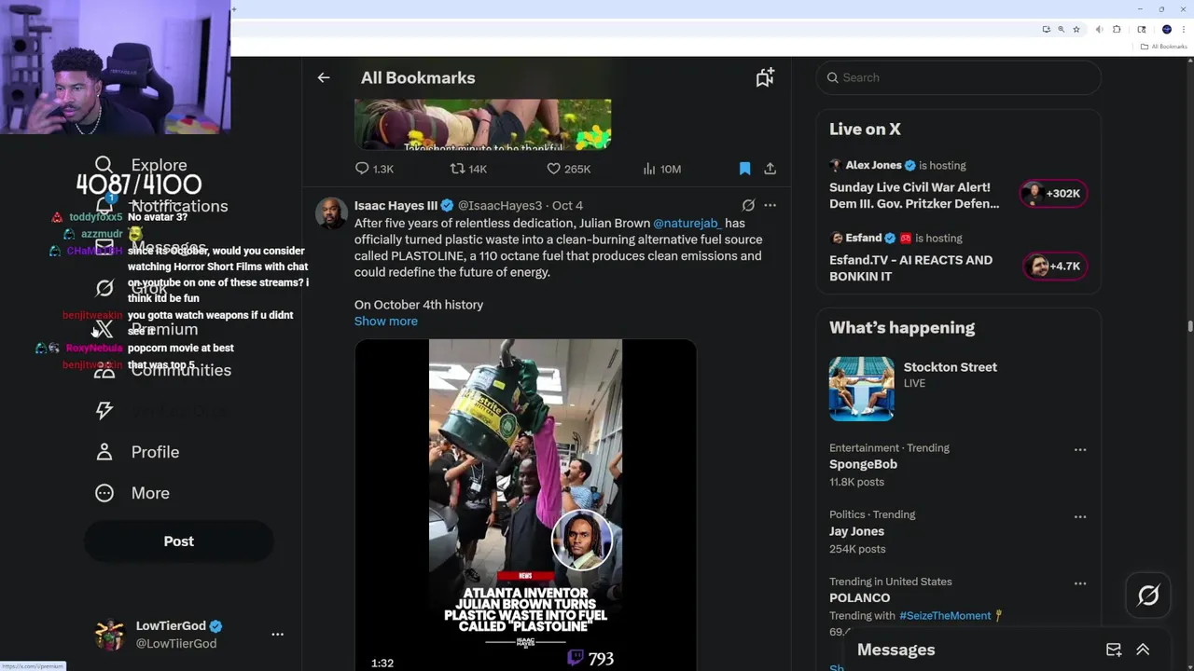Compose new message in Messages drawer
The height and width of the screenshot is (671, 1194).
click(1114, 650)
